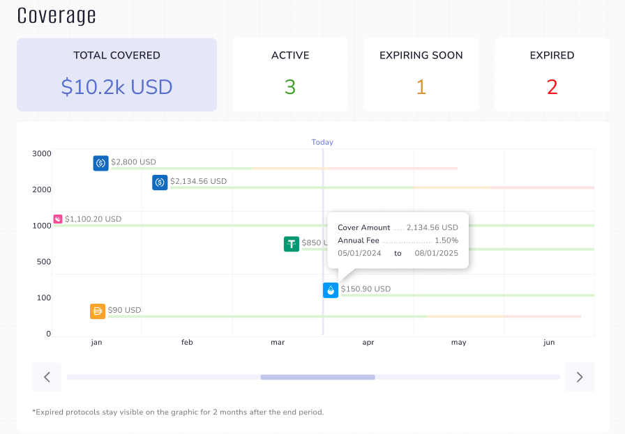
Task: Click the USDC icon beside $2,134.56 USD
Action: tap(160, 183)
